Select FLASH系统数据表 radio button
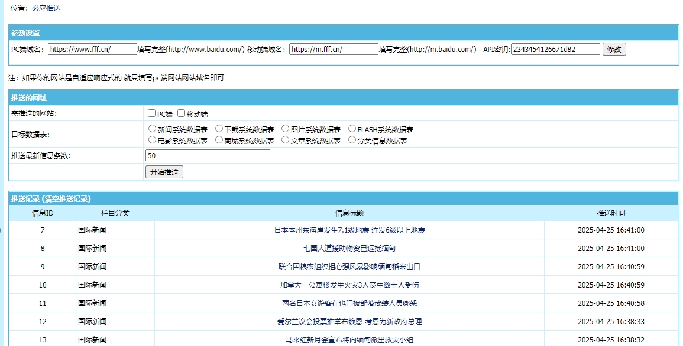This screenshot has width=683, height=346. 352,129
